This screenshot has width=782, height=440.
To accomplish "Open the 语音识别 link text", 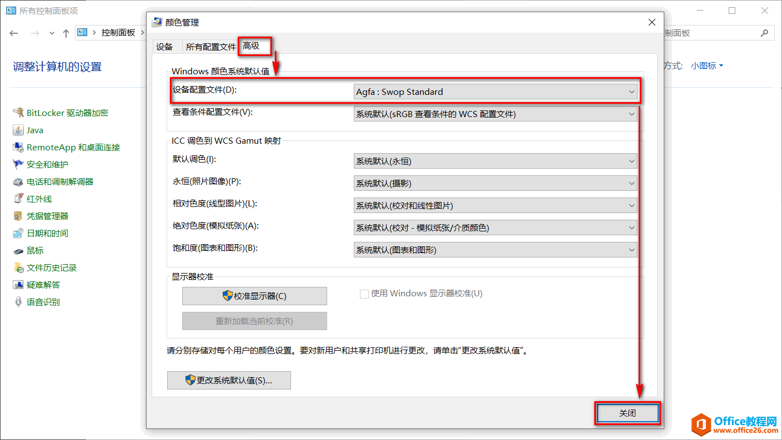I will pyautogui.click(x=43, y=302).
